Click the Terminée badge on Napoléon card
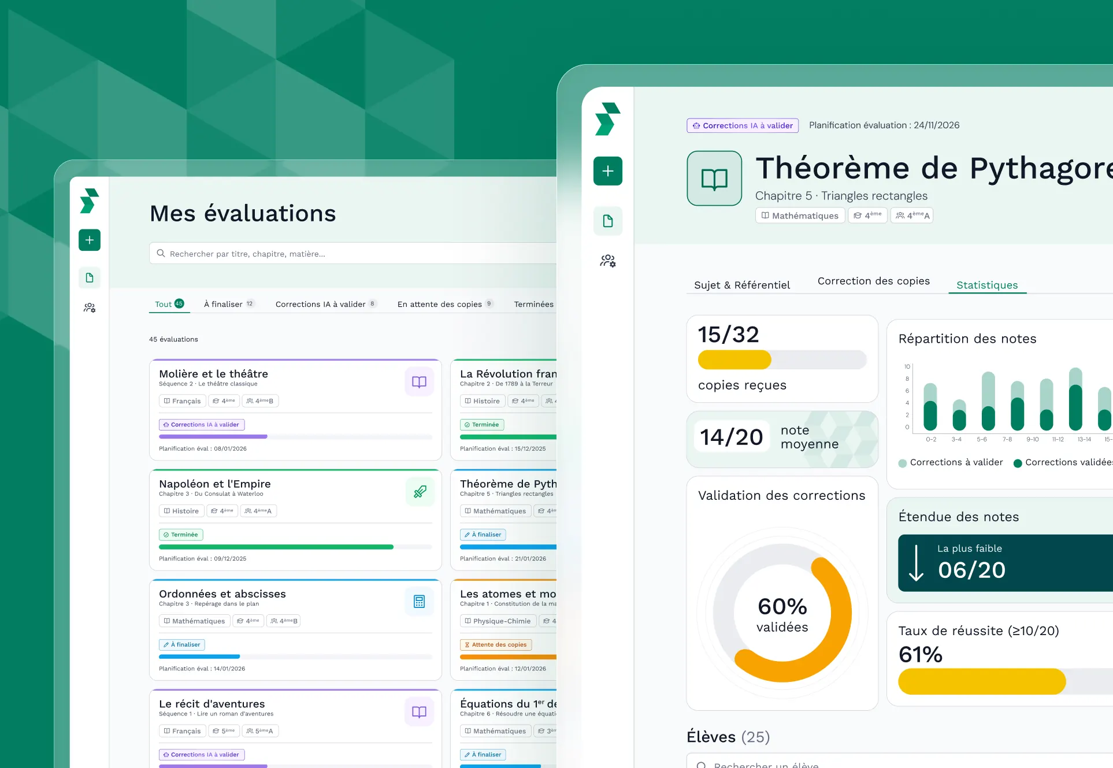 coord(181,535)
